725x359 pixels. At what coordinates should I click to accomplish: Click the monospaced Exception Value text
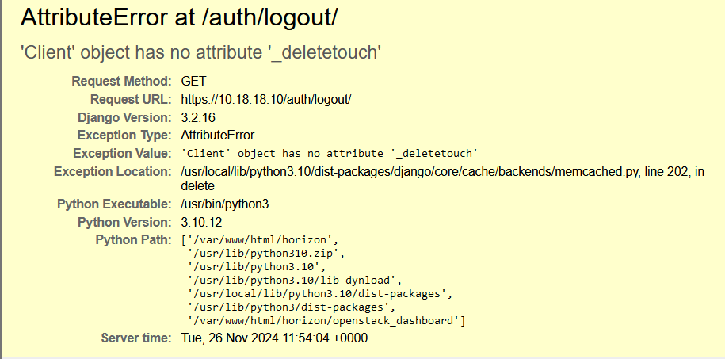click(329, 153)
